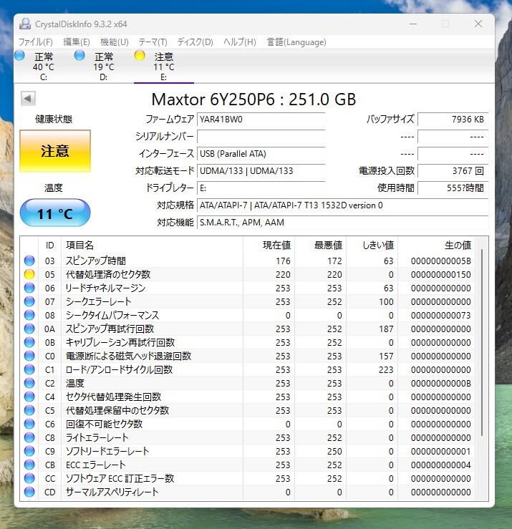Click the status icon of row C0

tap(29, 356)
